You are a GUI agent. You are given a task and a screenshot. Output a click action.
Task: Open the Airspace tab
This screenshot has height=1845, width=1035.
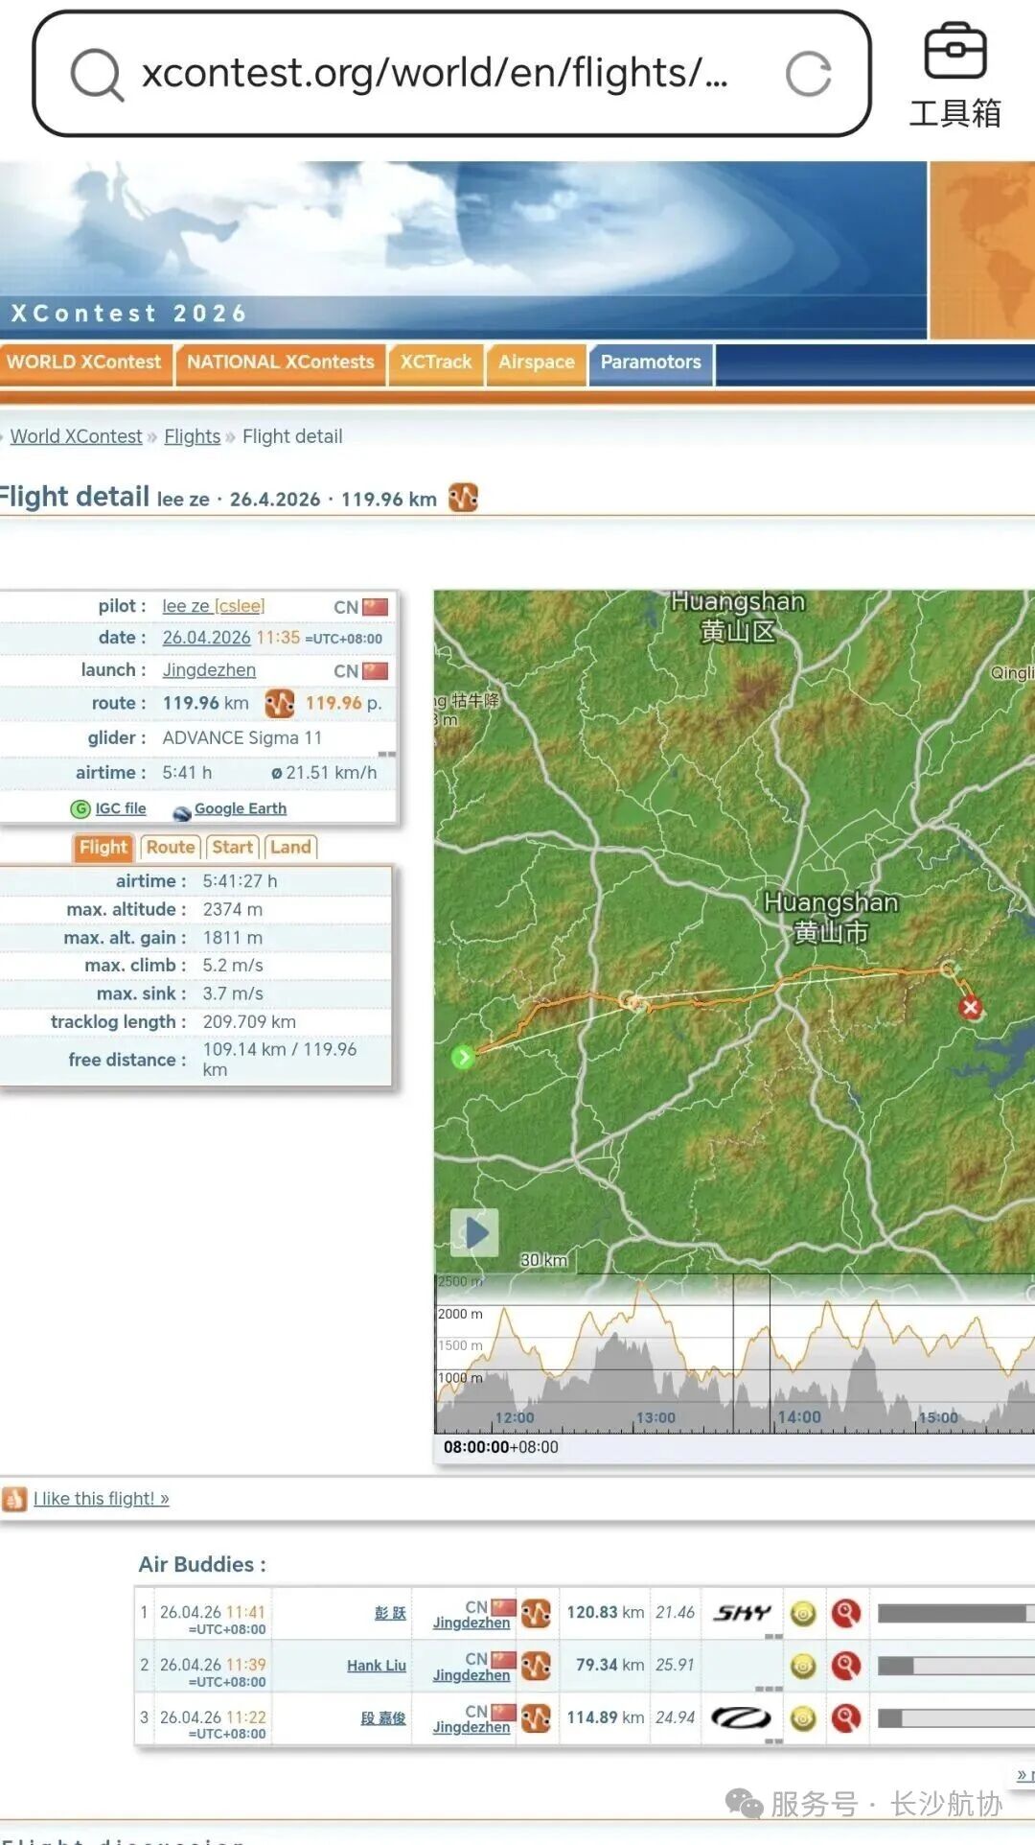click(x=537, y=362)
